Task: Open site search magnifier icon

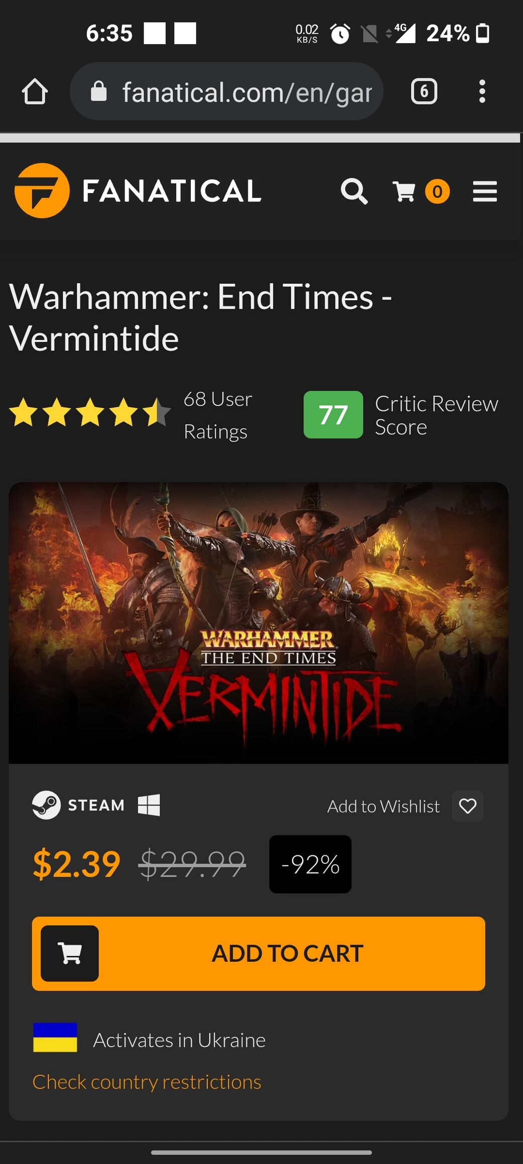Action: coord(354,191)
